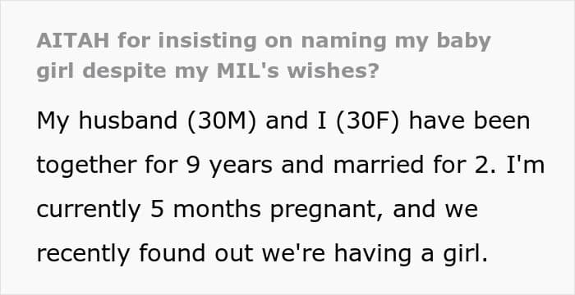Click "a girl." at paragraph end

(x=454, y=254)
